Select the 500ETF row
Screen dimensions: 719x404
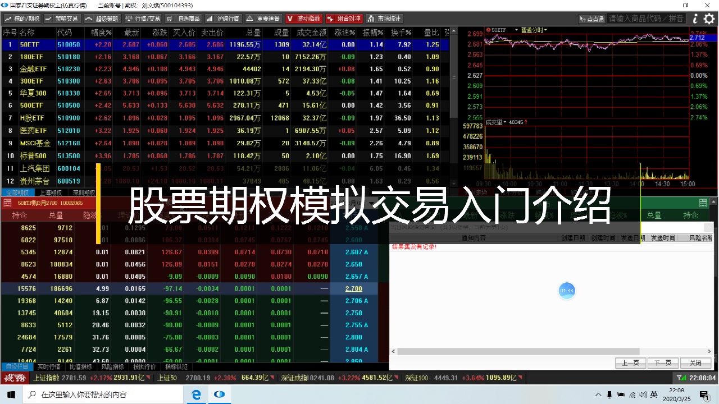pos(225,105)
